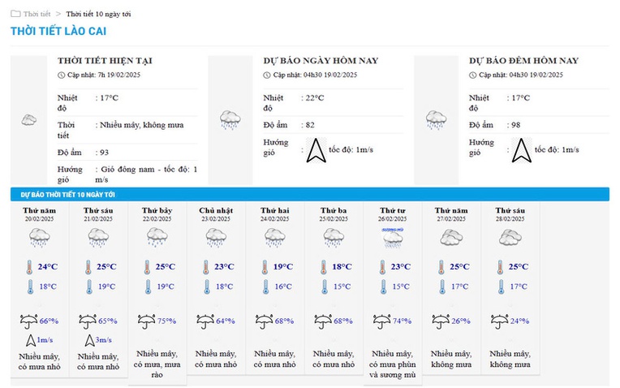Click the fog icon for Thứ tư 26/02/2025
The width and height of the screenshot is (620, 388).
click(x=393, y=238)
